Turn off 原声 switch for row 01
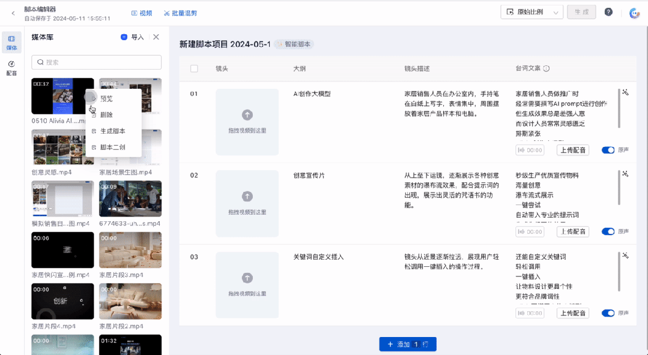The width and height of the screenshot is (648, 355). point(608,150)
